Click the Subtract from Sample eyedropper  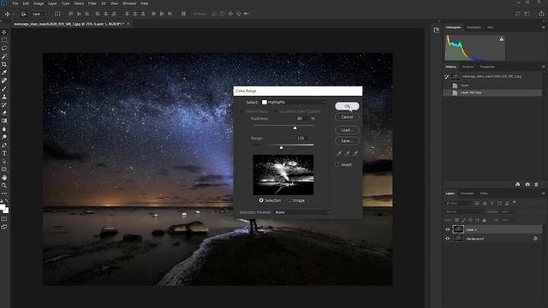point(355,153)
